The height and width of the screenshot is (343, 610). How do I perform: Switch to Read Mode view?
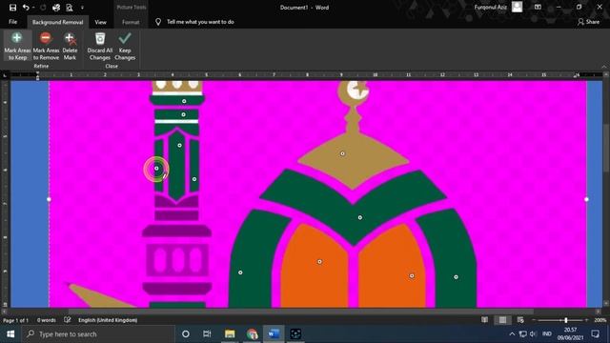tap(484, 320)
